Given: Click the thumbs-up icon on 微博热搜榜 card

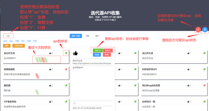Looking at the screenshot, I should pos(50,69).
